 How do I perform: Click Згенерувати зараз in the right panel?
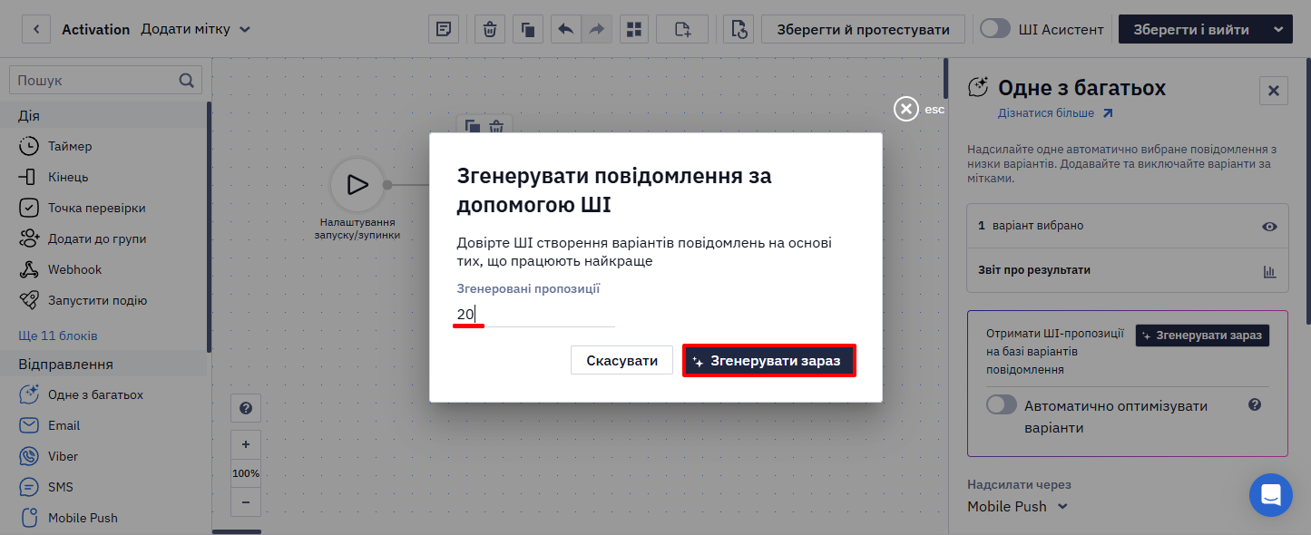point(1202,335)
